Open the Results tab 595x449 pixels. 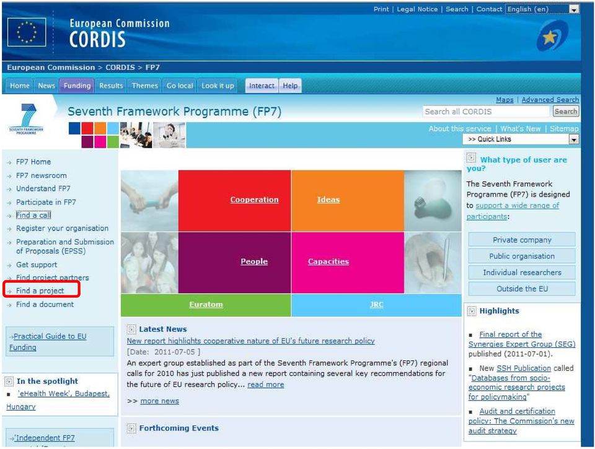click(x=111, y=86)
